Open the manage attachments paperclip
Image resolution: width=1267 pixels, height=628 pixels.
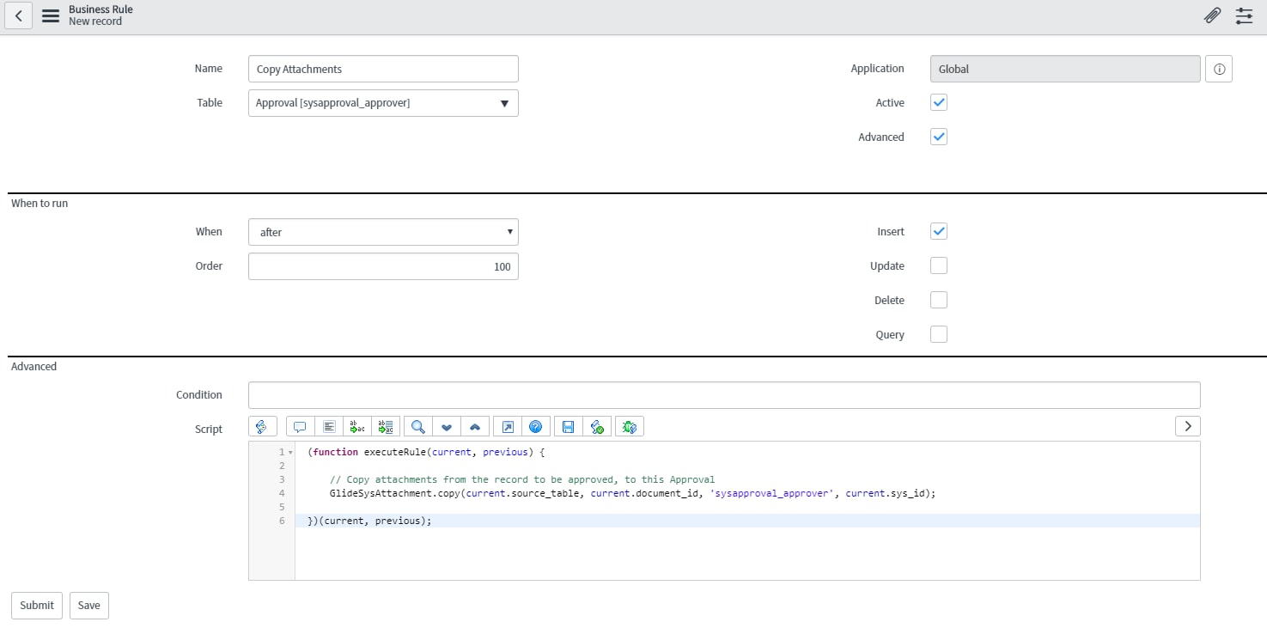(x=1212, y=15)
